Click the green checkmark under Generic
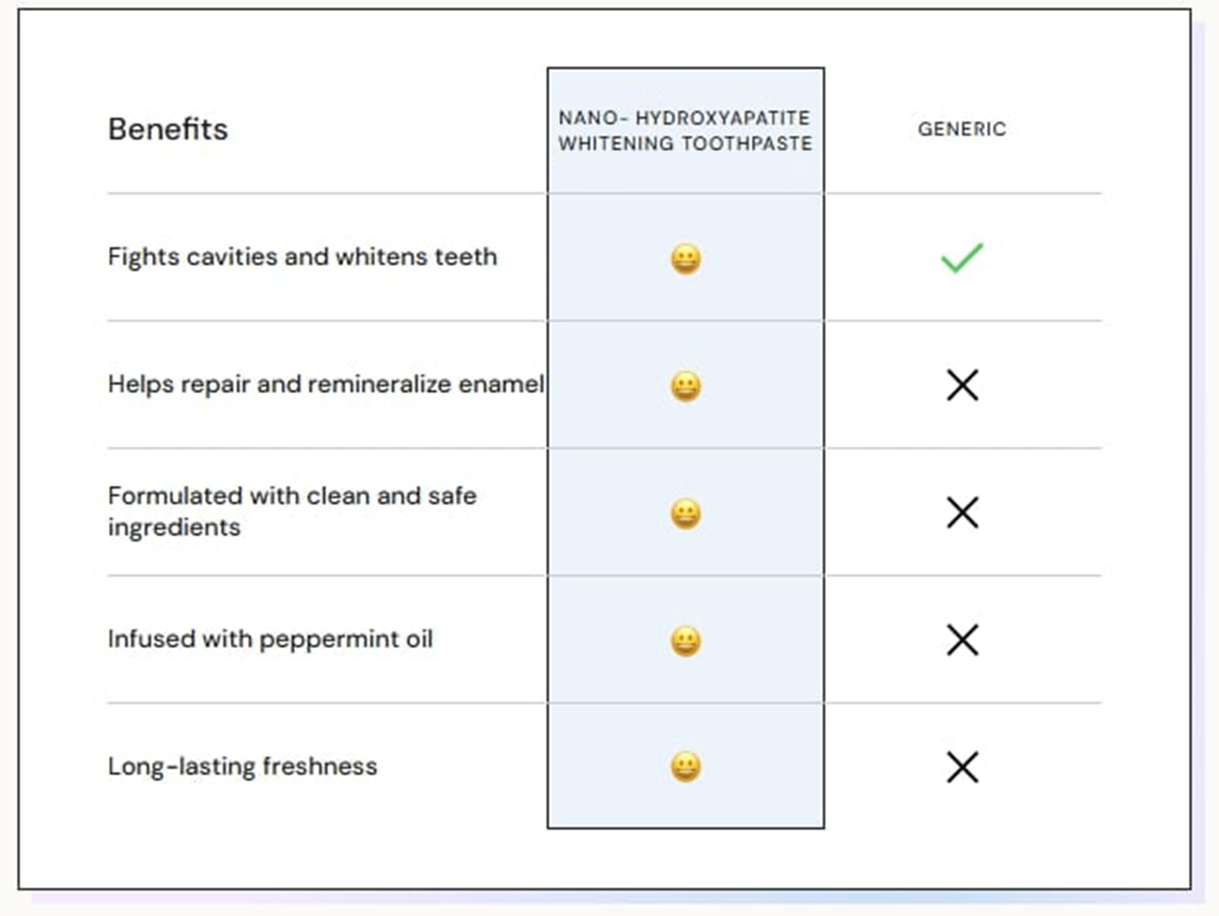The height and width of the screenshot is (916, 1219). (962, 258)
